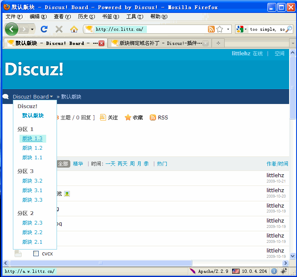Open the 书签 menu

(x=111, y=17)
